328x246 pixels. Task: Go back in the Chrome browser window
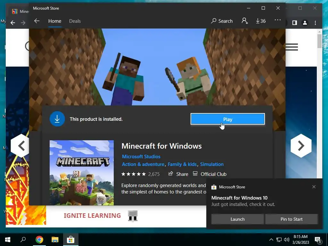pyautogui.click(x=13, y=23)
